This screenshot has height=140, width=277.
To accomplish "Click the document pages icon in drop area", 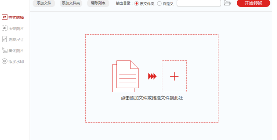I will (125, 76).
